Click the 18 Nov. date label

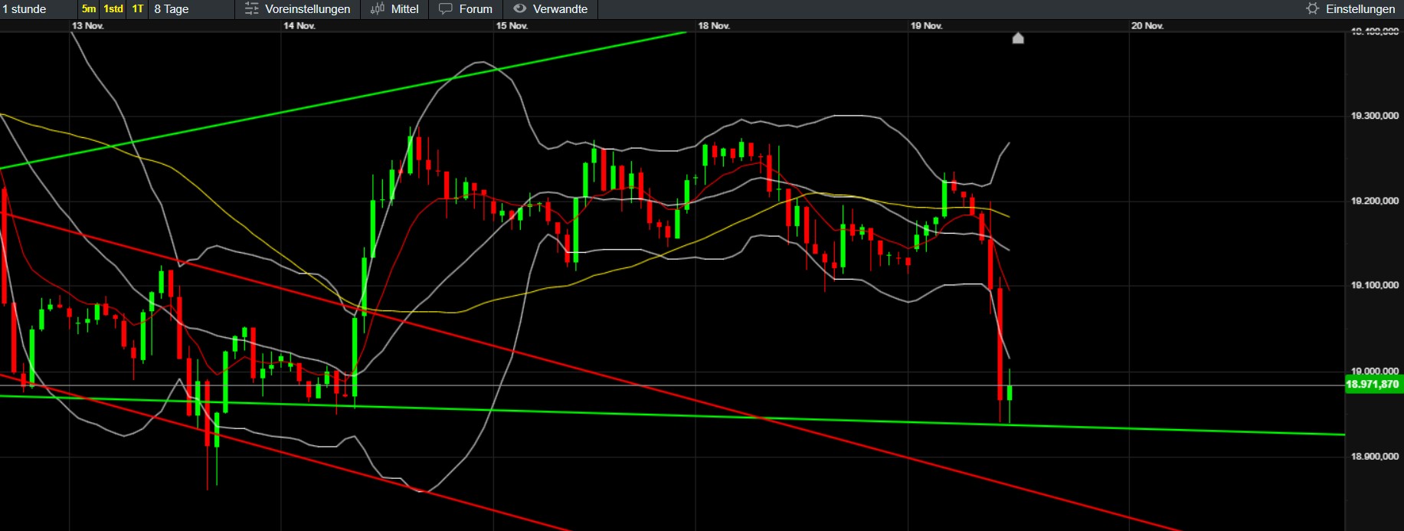click(714, 26)
